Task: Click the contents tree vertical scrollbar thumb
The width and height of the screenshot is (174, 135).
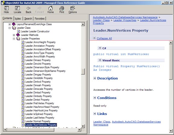Action: (83, 72)
